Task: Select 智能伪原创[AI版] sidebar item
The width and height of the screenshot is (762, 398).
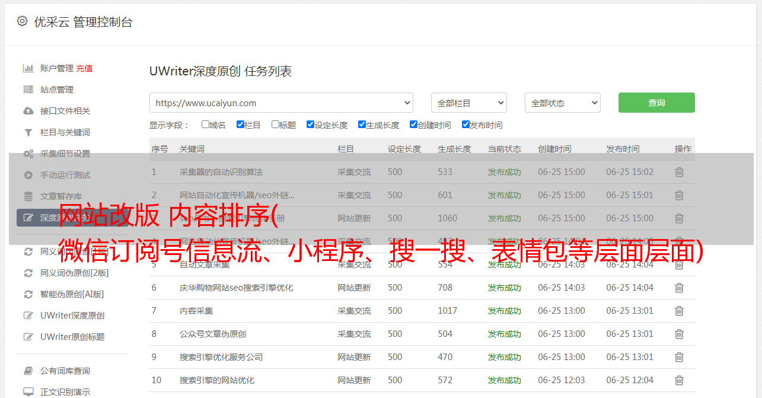Action: [72, 294]
